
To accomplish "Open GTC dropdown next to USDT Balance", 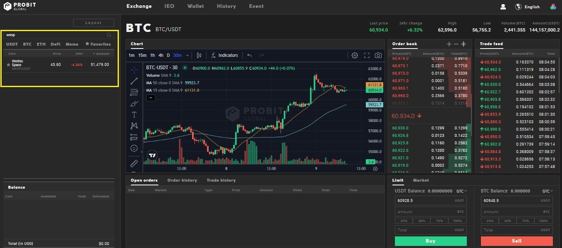I will click(461, 191).
